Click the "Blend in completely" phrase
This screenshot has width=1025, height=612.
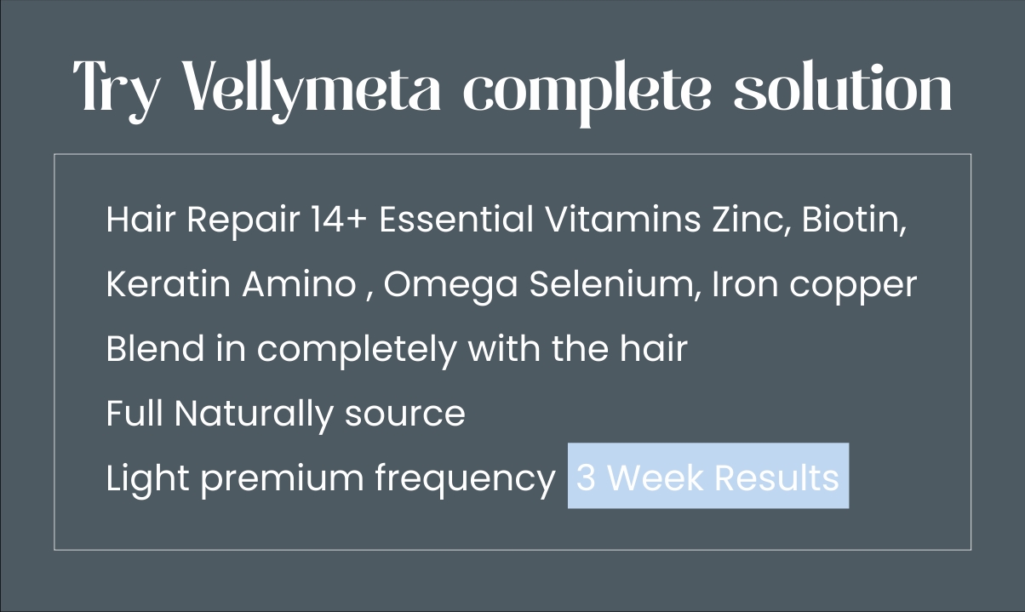point(283,350)
